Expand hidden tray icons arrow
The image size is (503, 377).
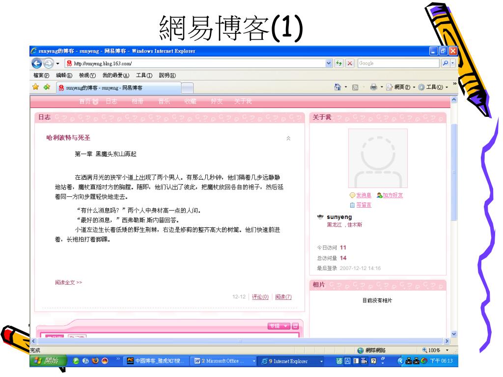point(400,361)
